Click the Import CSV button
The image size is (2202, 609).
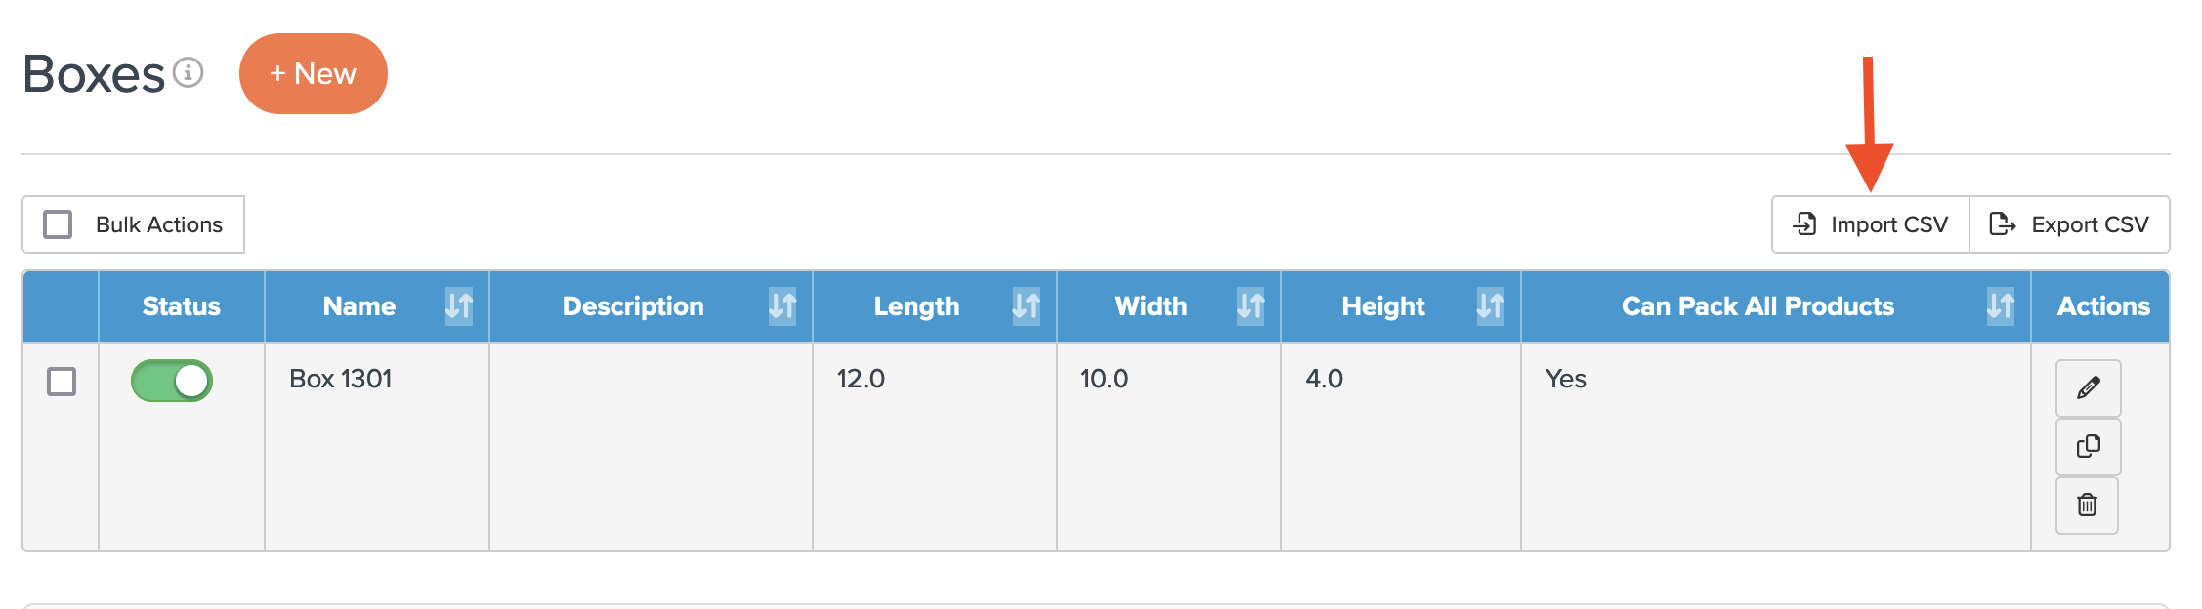click(1870, 224)
